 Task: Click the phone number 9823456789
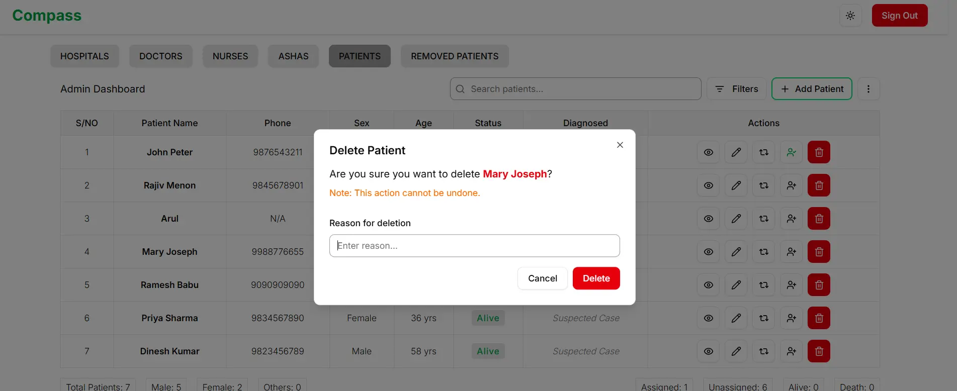click(x=278, y=351)
